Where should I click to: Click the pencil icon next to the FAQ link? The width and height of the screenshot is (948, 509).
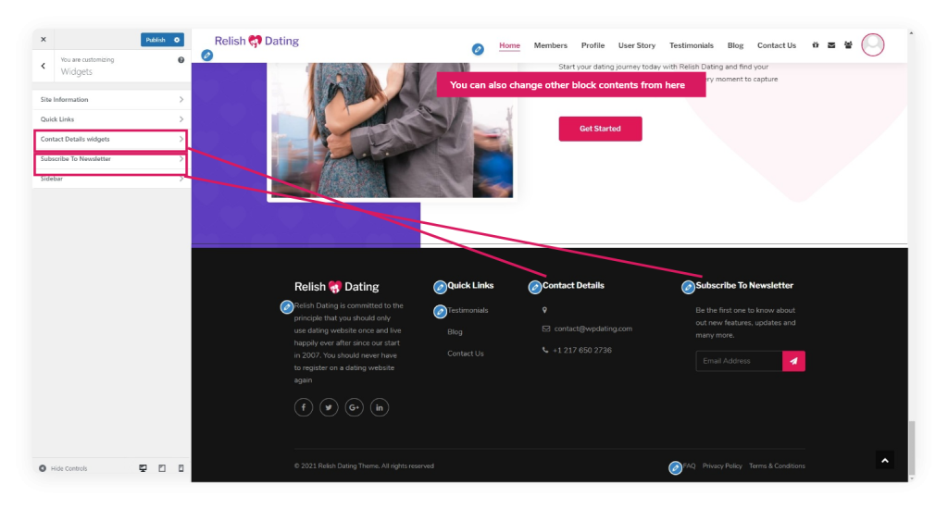pos(675,468)
